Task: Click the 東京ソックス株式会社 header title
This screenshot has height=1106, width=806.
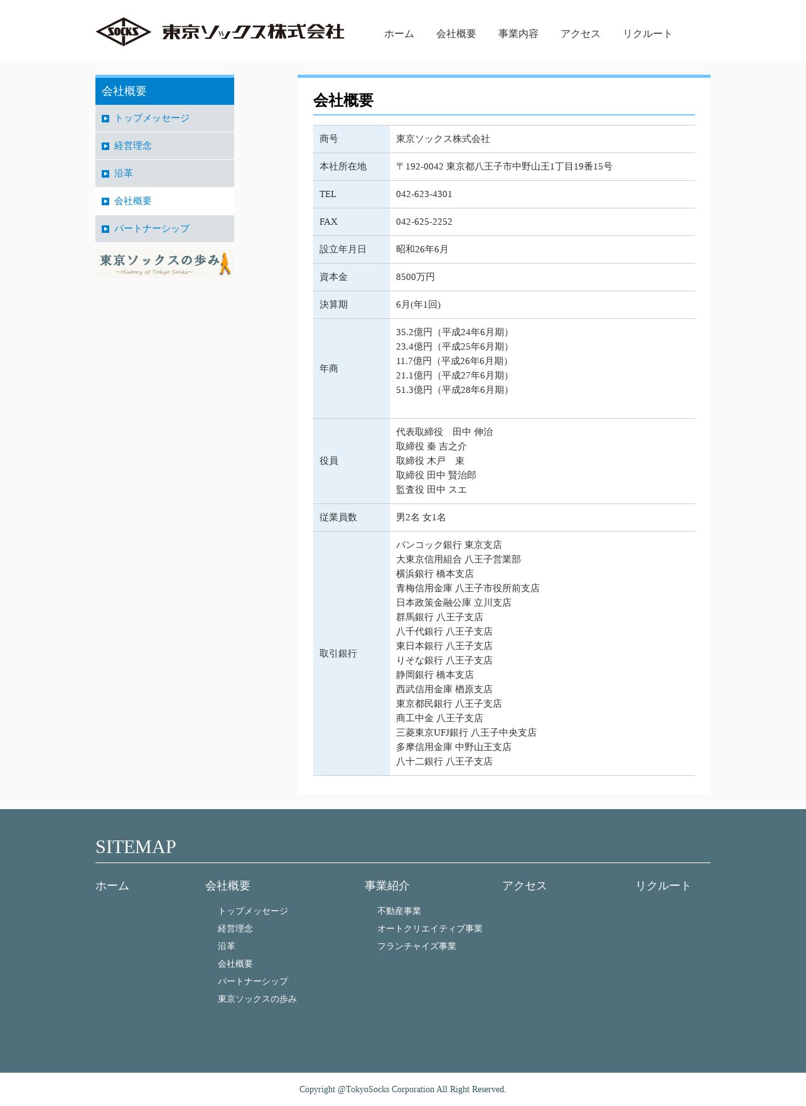Action: [x=253, y=32]
